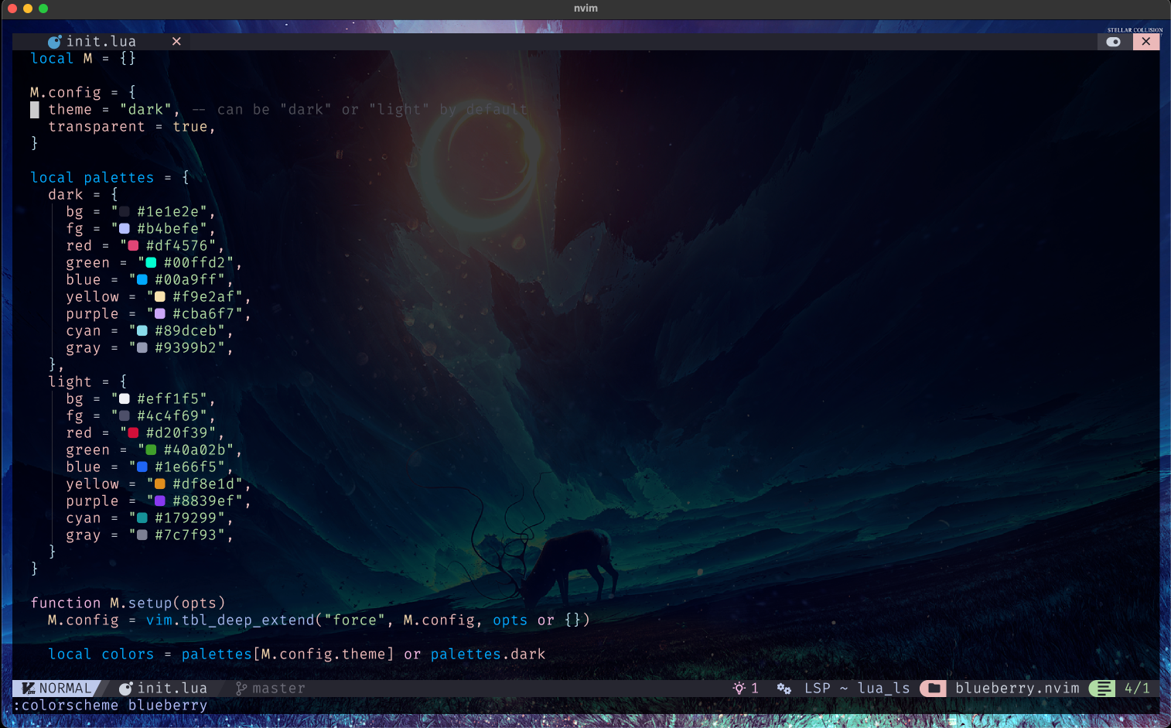Select the dark green swatch #00ffd2
The width and height of the screenshot is (1171, 728).
pos(151,263)
